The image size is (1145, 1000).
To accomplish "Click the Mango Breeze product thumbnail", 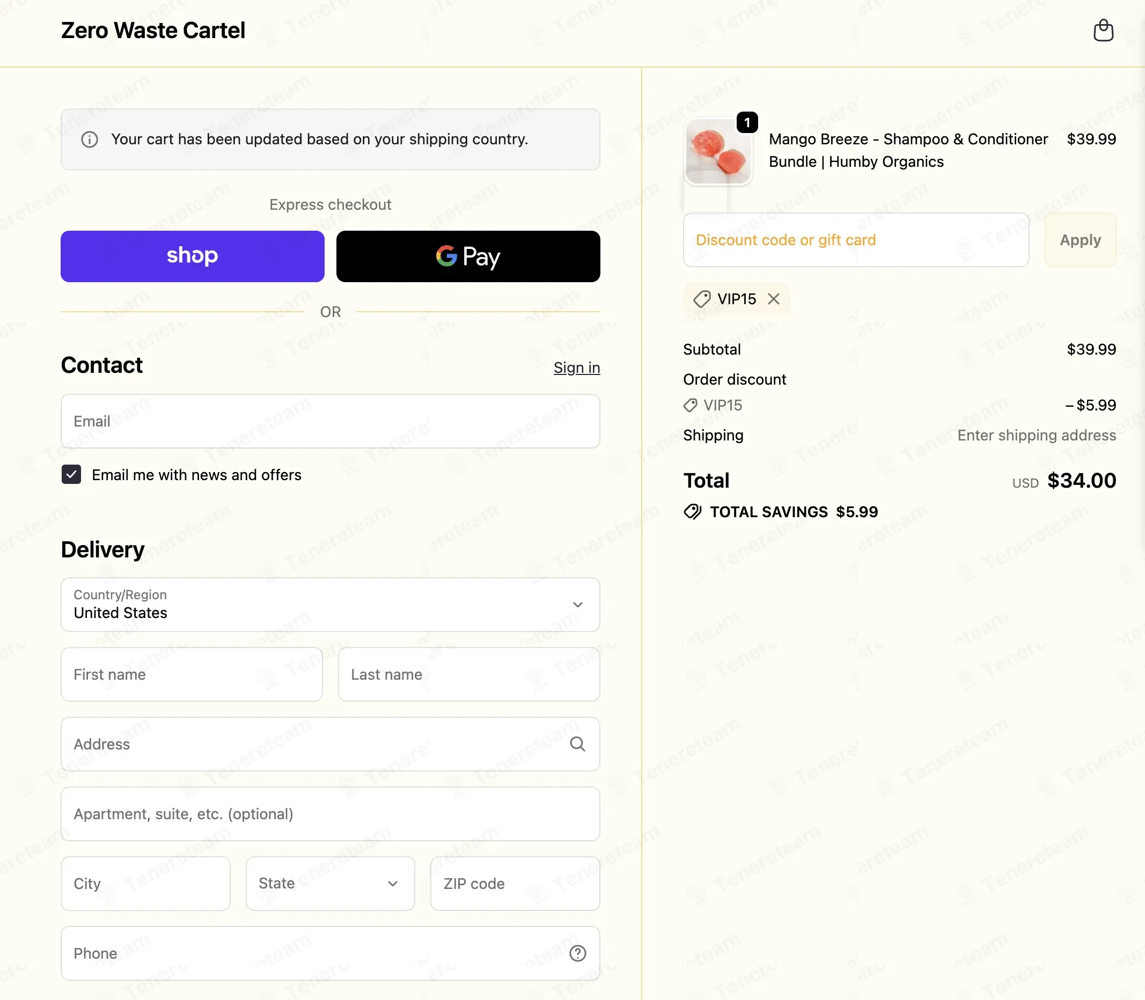I will [x=718, y=152].
